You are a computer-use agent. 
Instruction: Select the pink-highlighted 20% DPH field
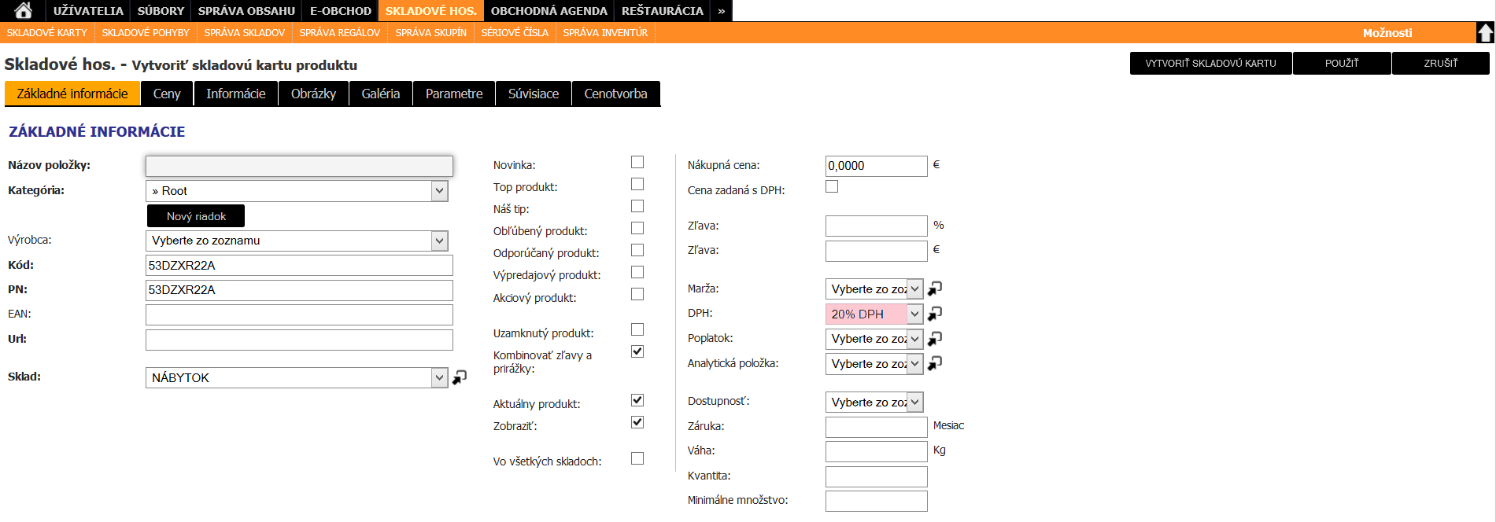coord(866,314)
